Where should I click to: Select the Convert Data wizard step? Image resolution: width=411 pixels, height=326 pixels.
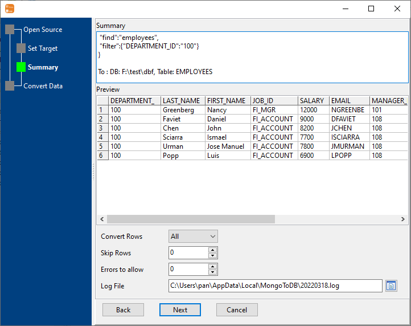43,86
